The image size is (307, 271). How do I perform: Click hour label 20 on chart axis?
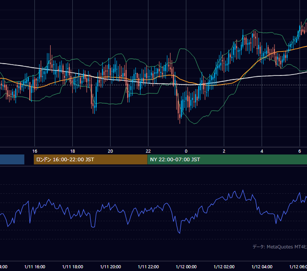(111, 151)
